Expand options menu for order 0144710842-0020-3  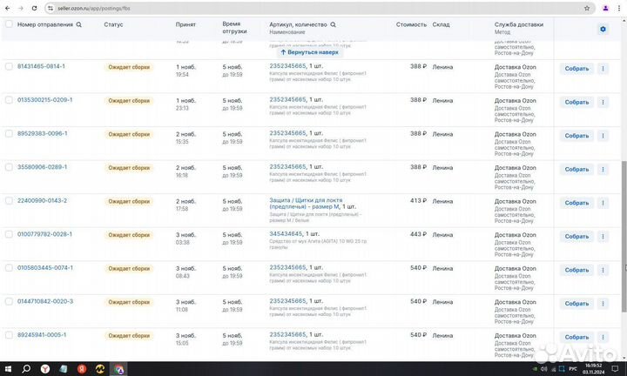(603, 304)
